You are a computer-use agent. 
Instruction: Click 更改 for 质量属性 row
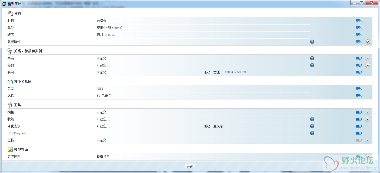359,42
